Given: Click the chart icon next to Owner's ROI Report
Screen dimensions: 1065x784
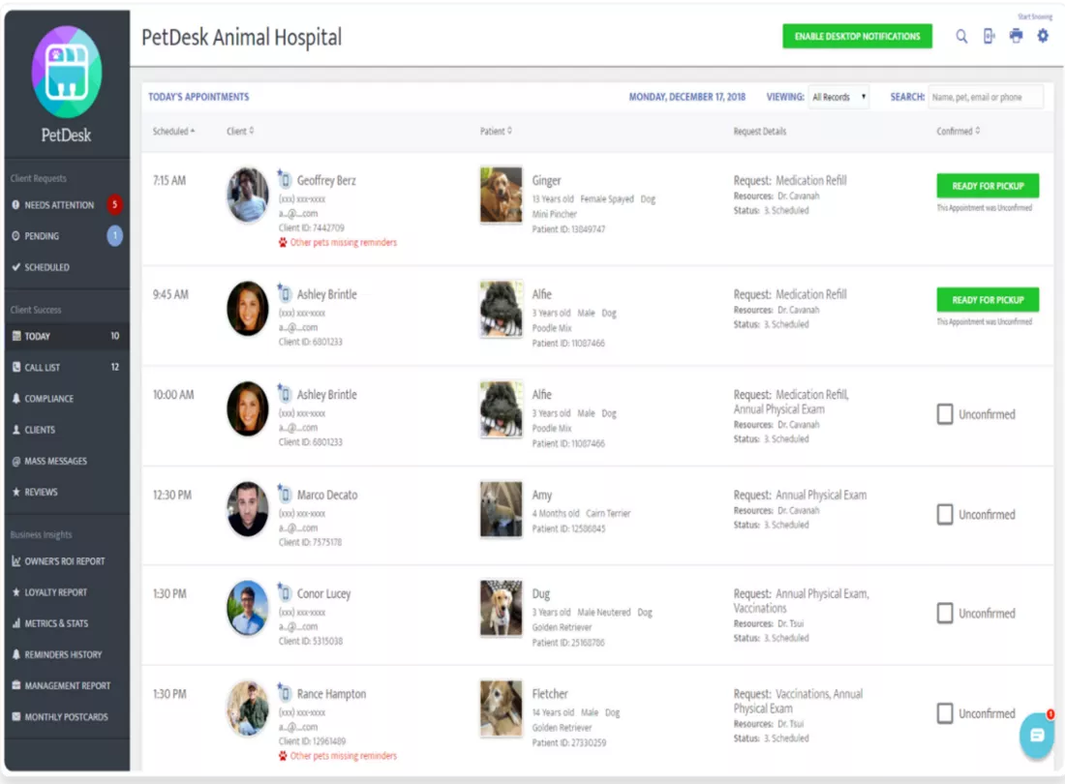Looking at the screenshot, I should click(16, 560).
